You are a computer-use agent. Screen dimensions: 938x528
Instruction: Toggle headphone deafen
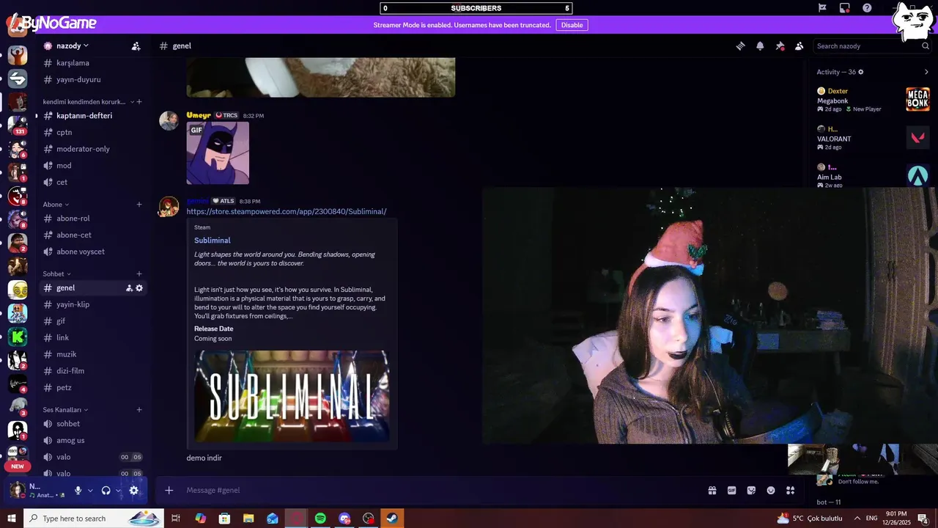tap(106, 491)
